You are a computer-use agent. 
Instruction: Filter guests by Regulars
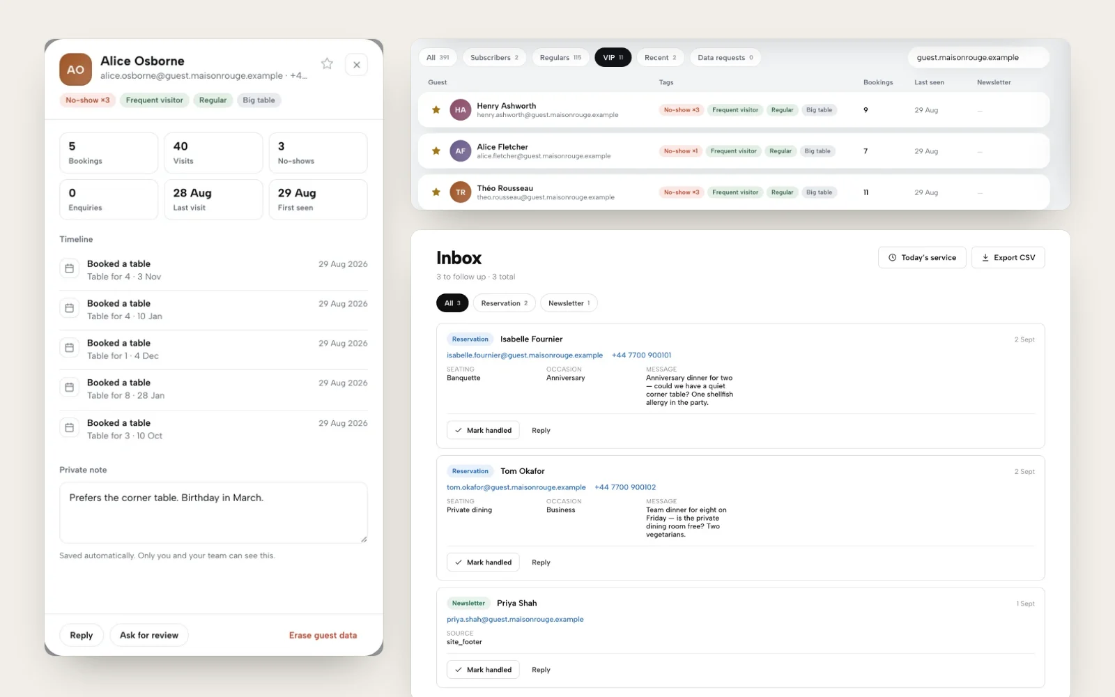[x=560, y=58]
